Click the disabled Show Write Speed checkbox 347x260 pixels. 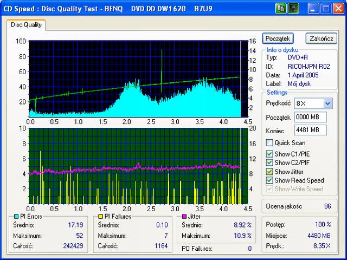click(269, 189)
